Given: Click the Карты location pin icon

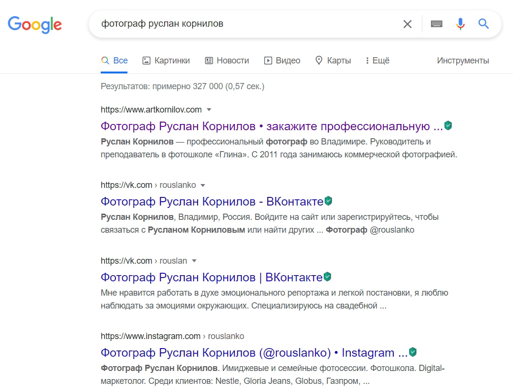Looking at the screenshot, I should [x=318, y=61].
